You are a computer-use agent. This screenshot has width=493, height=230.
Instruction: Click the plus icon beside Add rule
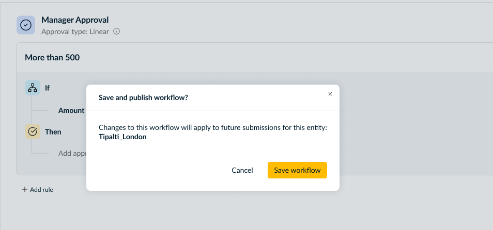tap(24, 189)
